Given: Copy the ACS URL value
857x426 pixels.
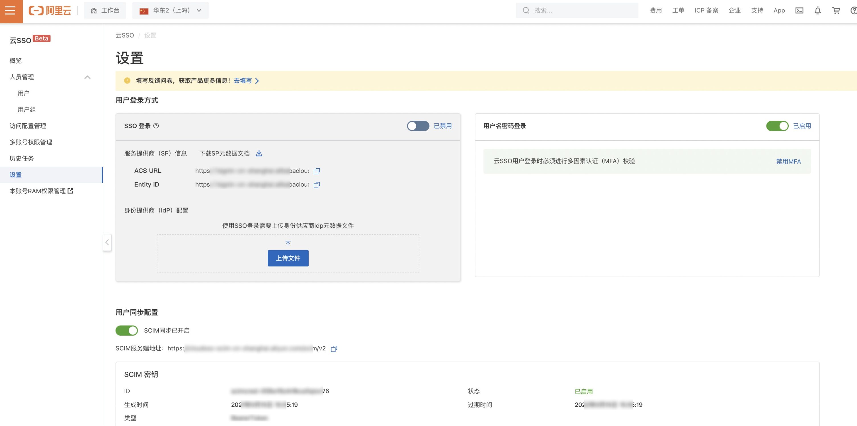Looking at the screenshot, I should tap(316, 171).
